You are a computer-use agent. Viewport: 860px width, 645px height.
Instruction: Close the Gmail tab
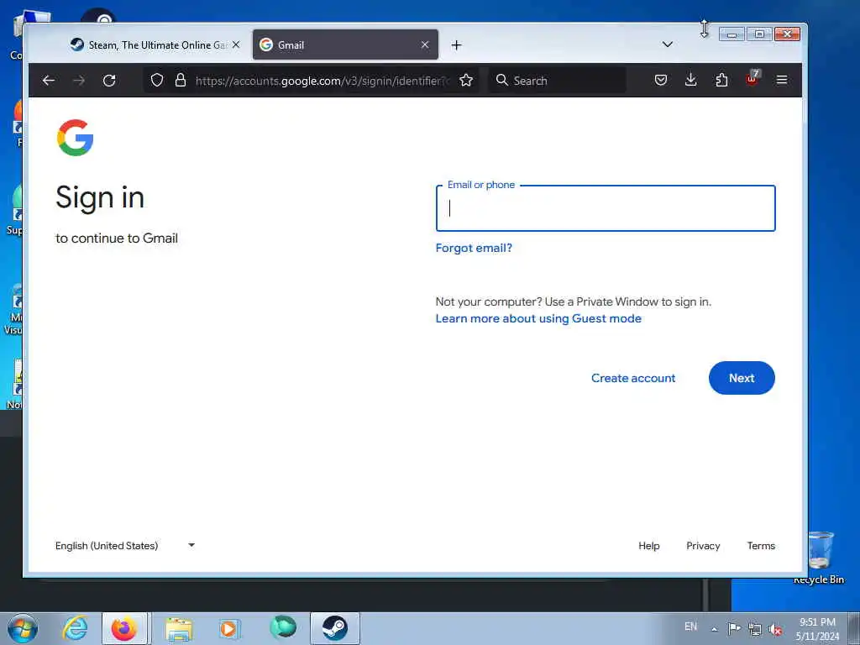[x=425, y=45]
